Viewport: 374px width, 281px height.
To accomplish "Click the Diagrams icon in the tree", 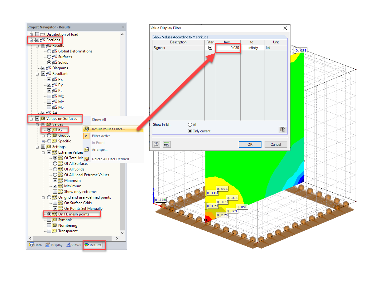I will [49, 68].
